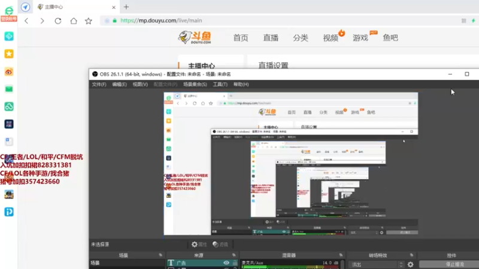Go to 首页 on Douyu nav
This screenshot has width=479, height=269.
(241, 38)
